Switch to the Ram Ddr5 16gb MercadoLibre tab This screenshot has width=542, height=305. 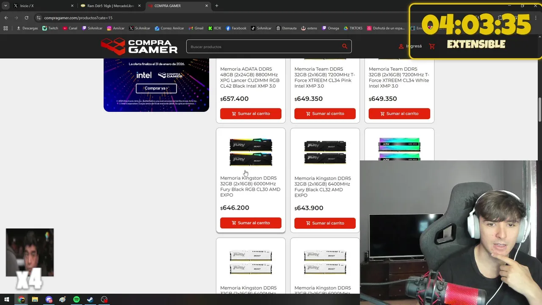110,6
